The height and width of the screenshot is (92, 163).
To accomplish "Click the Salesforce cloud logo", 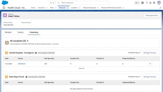I will (x=5, y=3).
